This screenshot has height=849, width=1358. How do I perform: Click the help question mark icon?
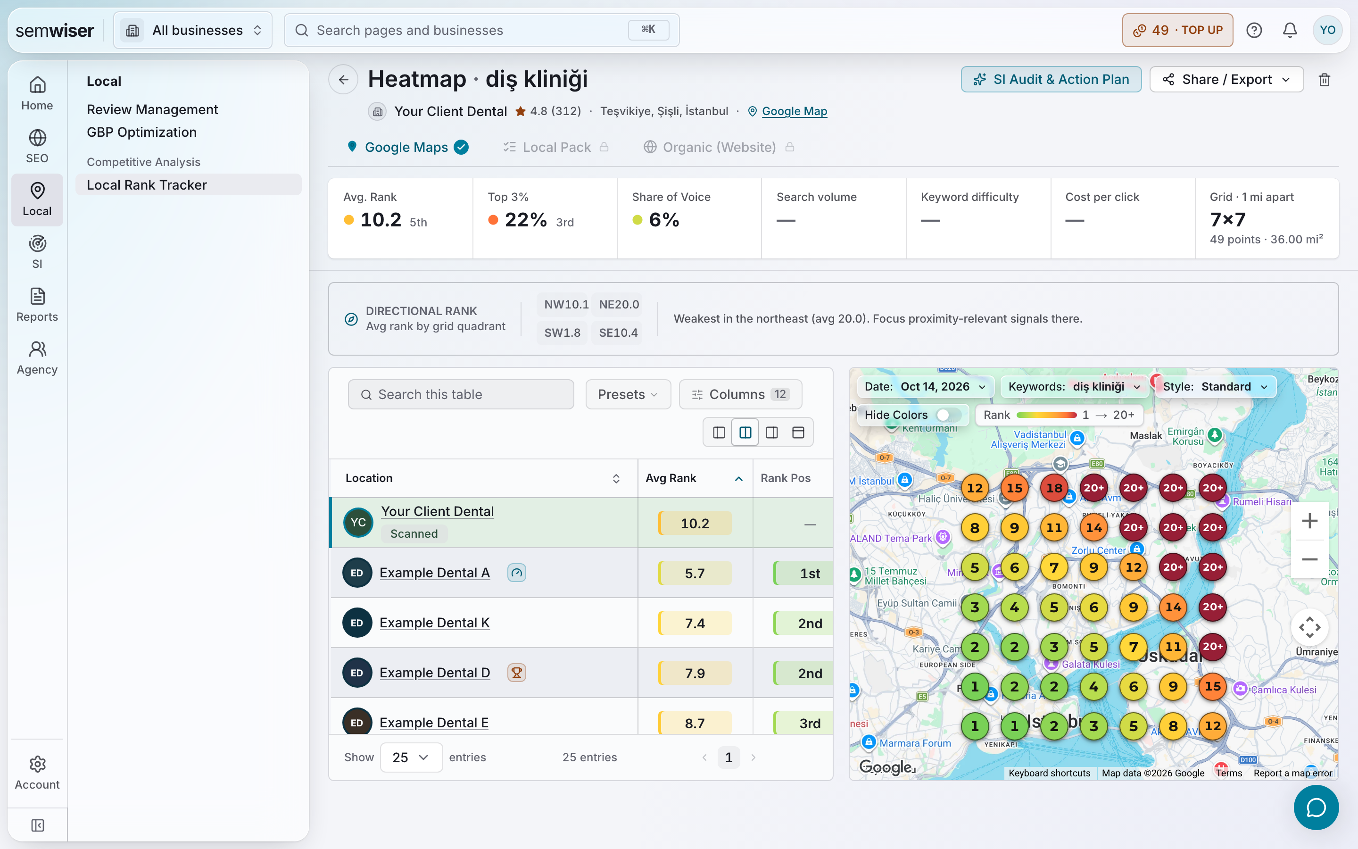[1254, 30]
